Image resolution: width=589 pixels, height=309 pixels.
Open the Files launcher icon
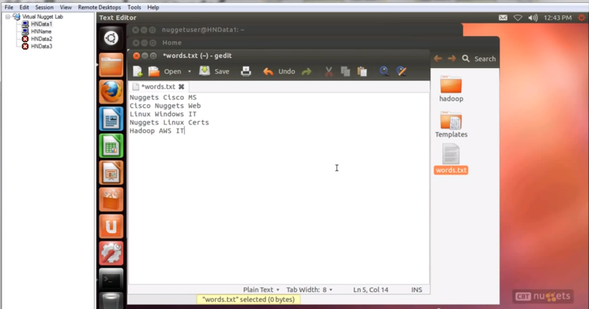111,65
